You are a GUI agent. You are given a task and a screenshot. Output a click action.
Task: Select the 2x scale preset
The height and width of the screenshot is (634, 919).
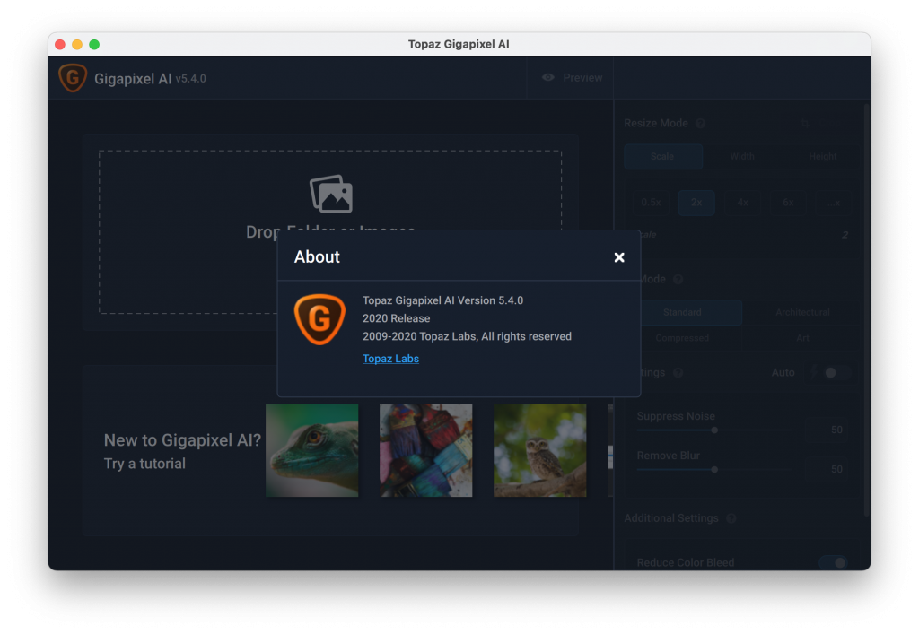pos(696,203)
